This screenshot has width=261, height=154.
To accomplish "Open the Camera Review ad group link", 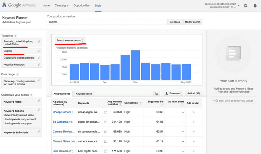I will click(64, 132).
